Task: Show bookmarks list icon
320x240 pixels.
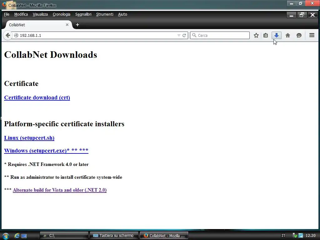Action: click(x=266, y=35)
